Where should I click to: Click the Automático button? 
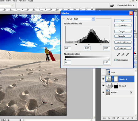pyautogui.click(x=123, y=42)
